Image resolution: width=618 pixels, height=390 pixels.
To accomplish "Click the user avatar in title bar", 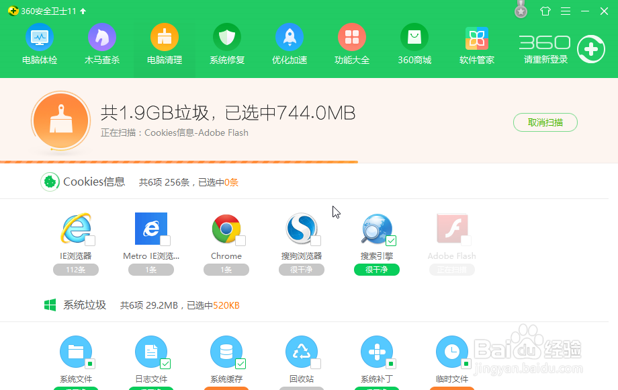I will tap(521, 11).
